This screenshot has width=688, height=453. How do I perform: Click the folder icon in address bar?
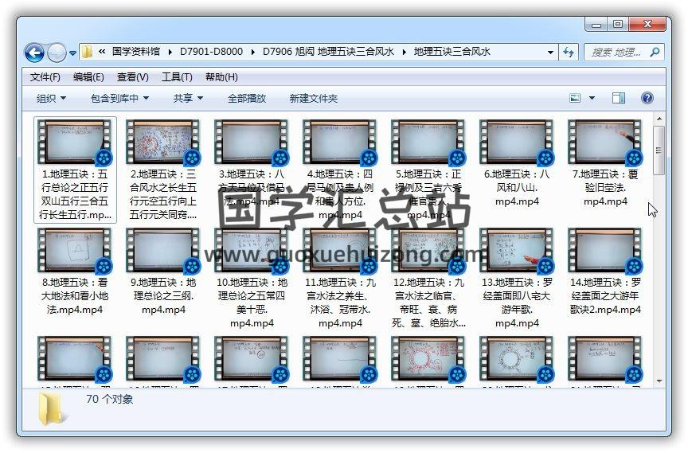pyautogui.click(x=88, y=52)
